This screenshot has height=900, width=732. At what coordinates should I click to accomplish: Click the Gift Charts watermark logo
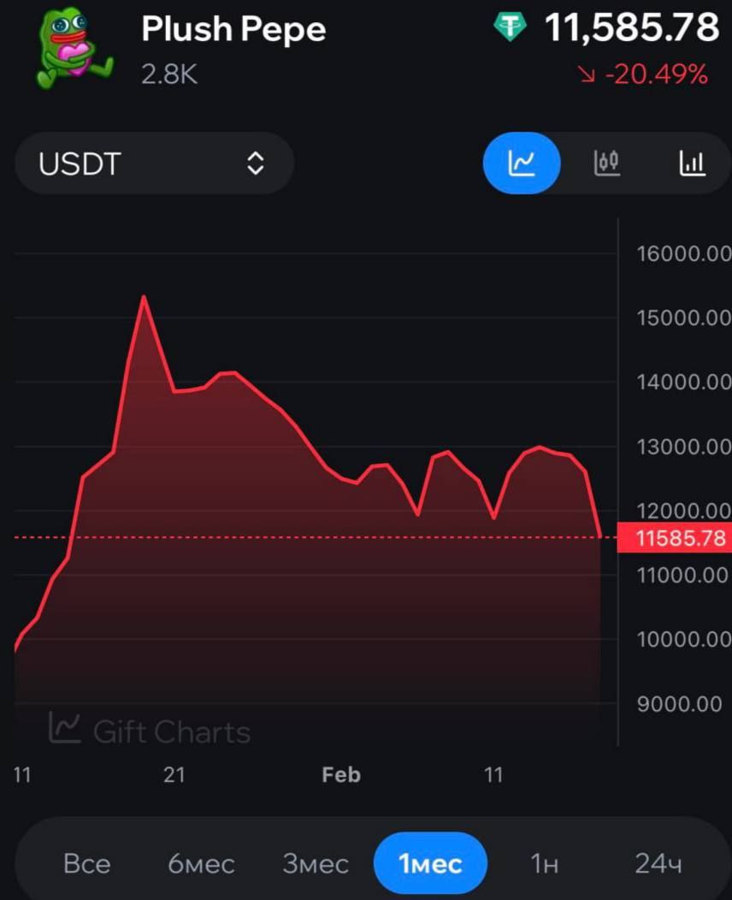click(150, 730)
